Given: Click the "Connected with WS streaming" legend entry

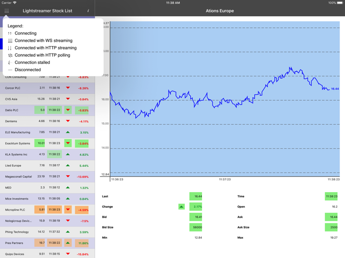Looking at the screenshot, I should pos(43,41).
